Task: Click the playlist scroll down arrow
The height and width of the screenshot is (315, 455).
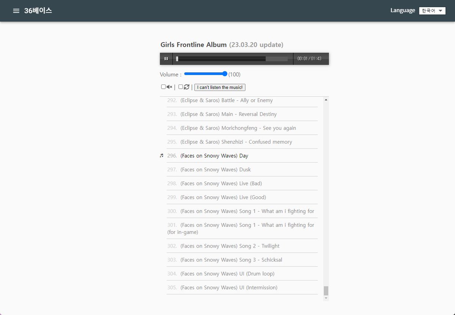Action: tap(326, 299)
